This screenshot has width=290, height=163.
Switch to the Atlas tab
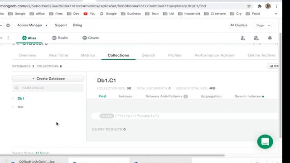[29, 38]
